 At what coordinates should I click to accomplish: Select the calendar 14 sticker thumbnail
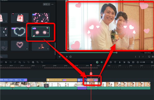pos(20,18)
